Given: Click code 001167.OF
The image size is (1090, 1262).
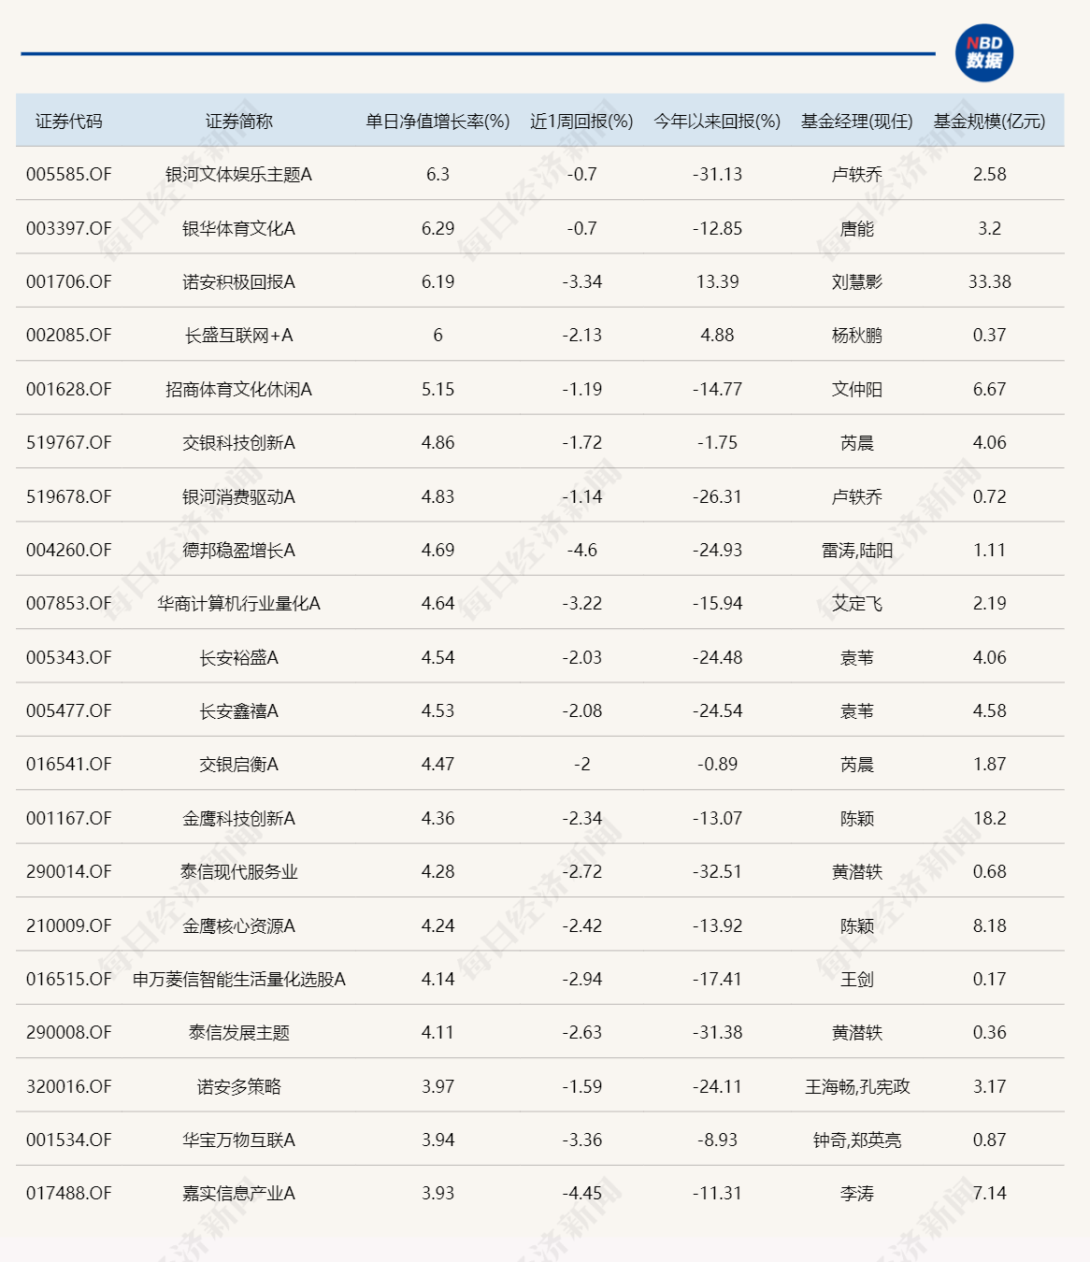Looking at the screenshot, I should [69, 818].
